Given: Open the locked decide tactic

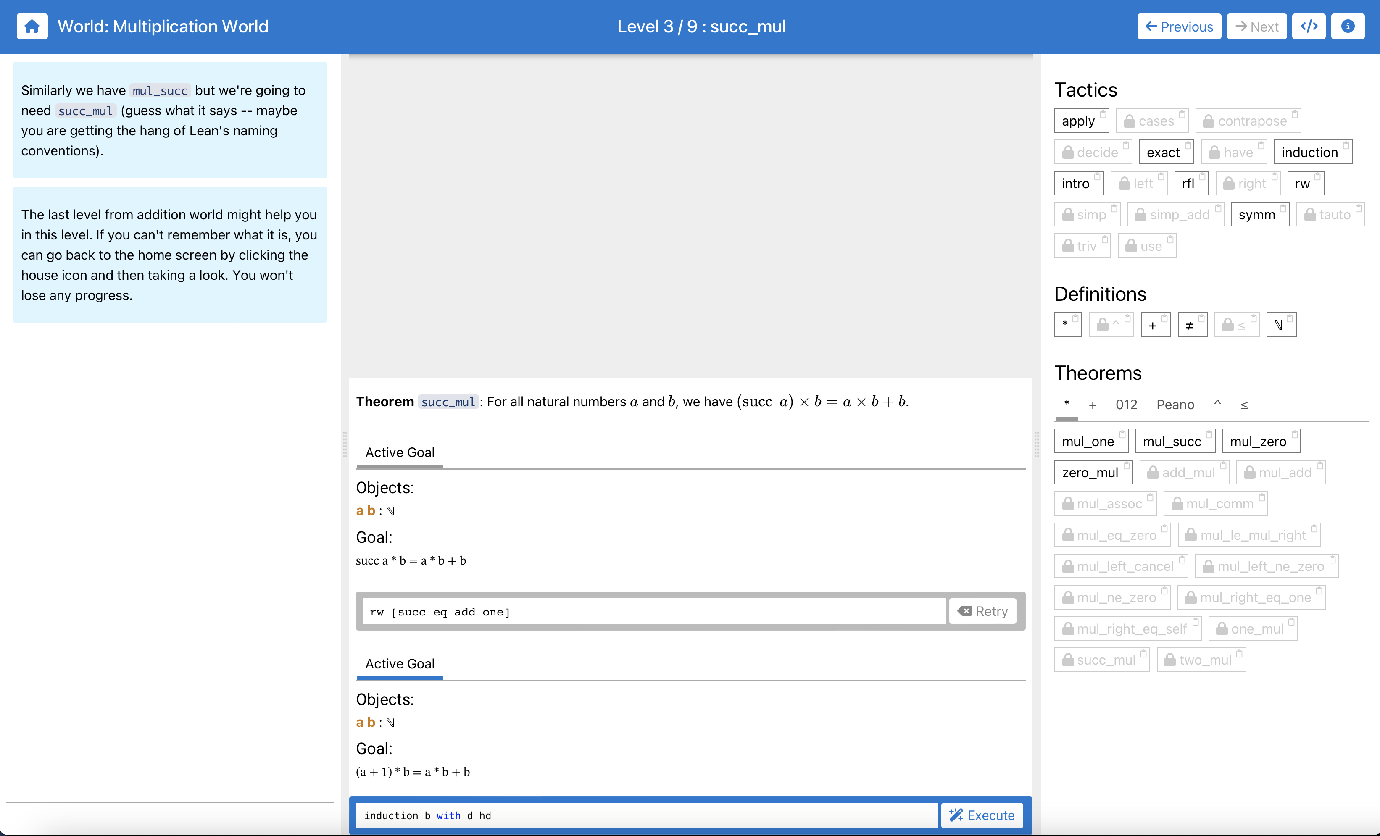Looking at the screenshot, I should (x=1093, y=152).
